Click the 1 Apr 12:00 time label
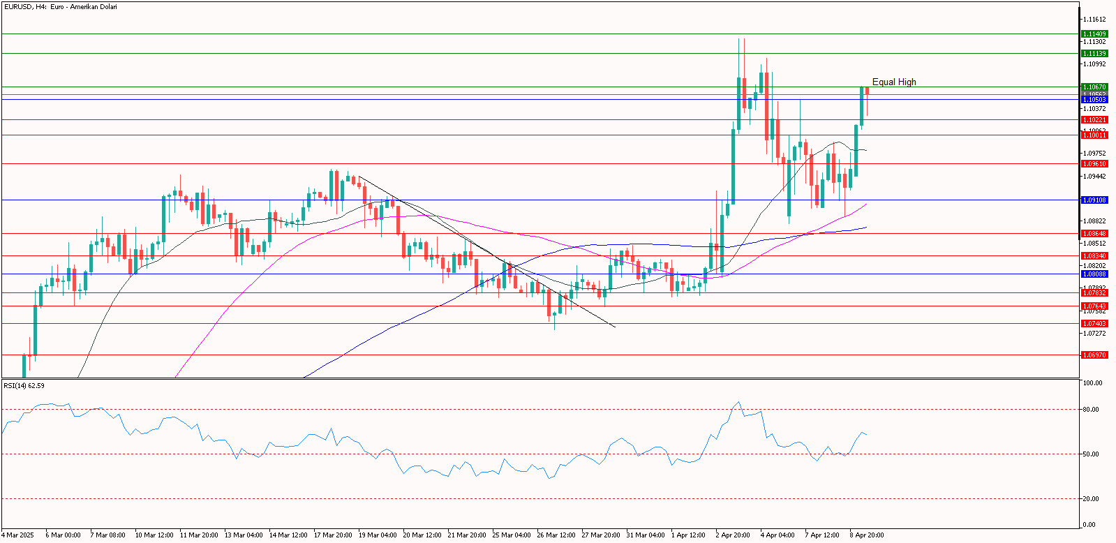This screenshot has width=1116, height=543. coord(688,535)
